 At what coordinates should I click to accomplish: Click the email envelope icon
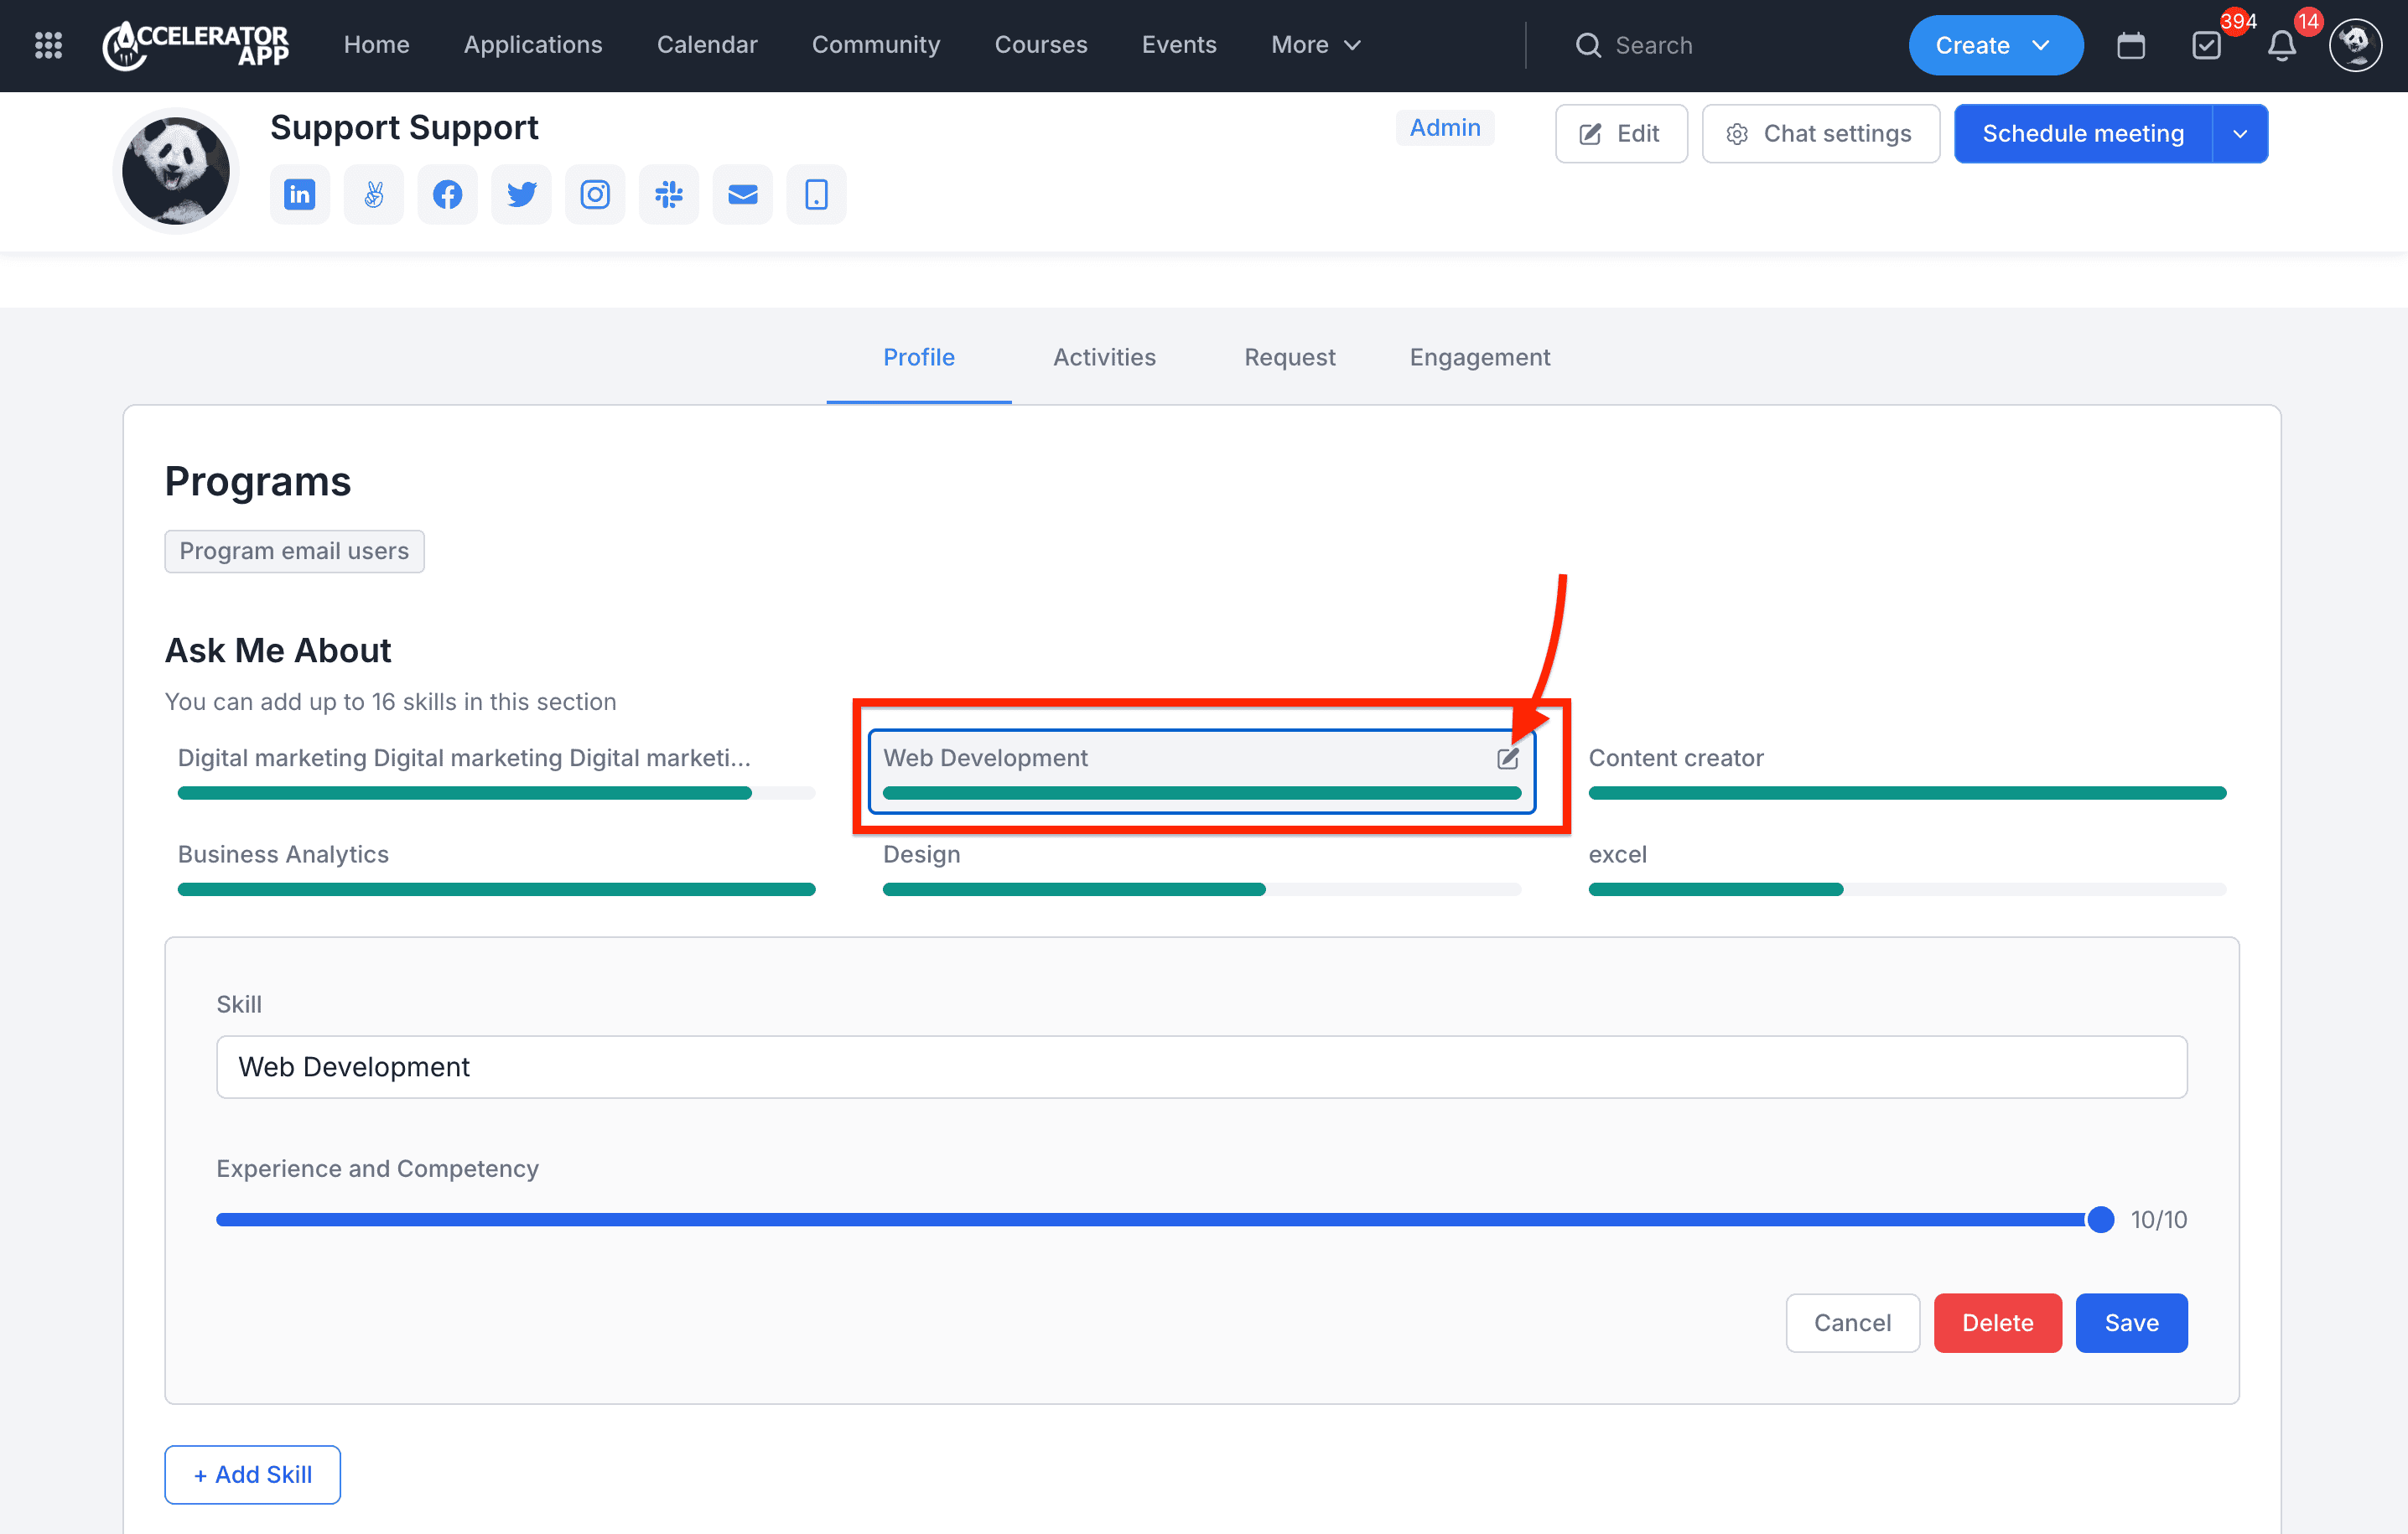pos(742,194)
